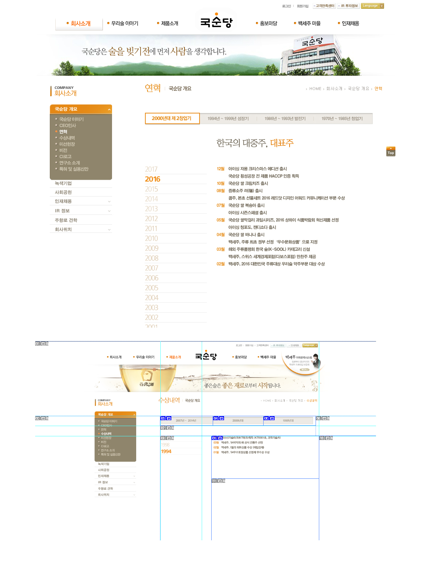
Task: Select year 1994 in the slice preview
Action: 166,452
